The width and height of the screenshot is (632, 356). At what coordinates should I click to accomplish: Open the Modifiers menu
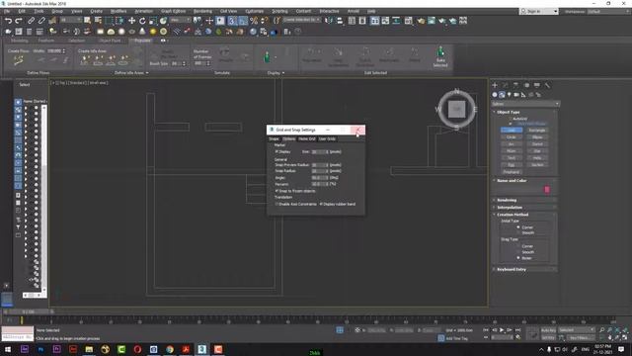pyautogui.click(x=118, y=11)
